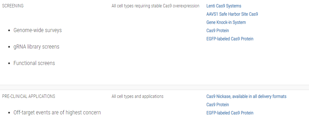Open the Lenti Cas9 Systems link
The width and height of the screenshot is (309, 126).
224,6
